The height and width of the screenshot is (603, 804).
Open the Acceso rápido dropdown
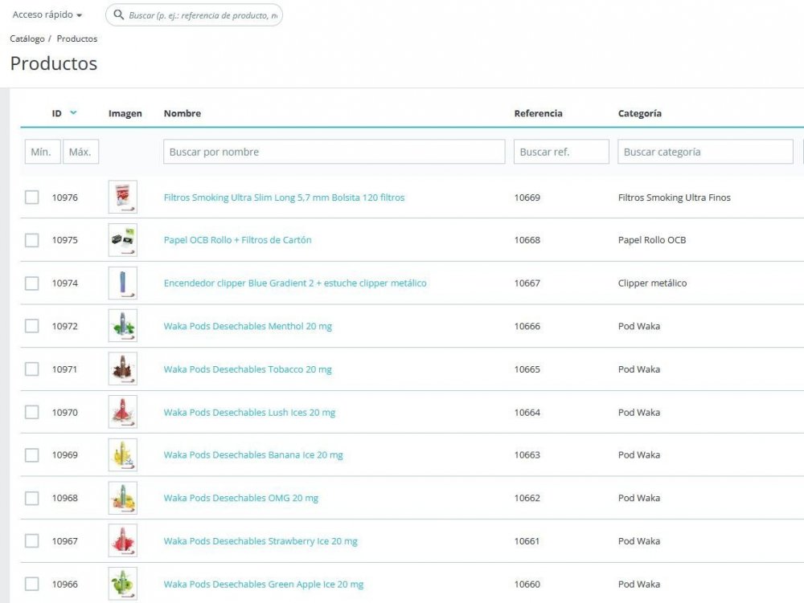click(47, 14)
